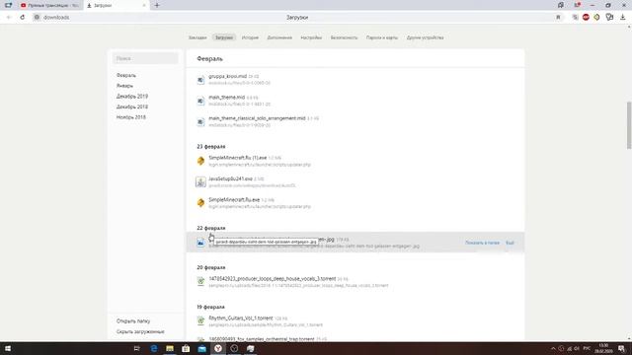Open gruppa_krovi.mid file name
This screenshot has width=632, height=355.
(x=228, y=76)
